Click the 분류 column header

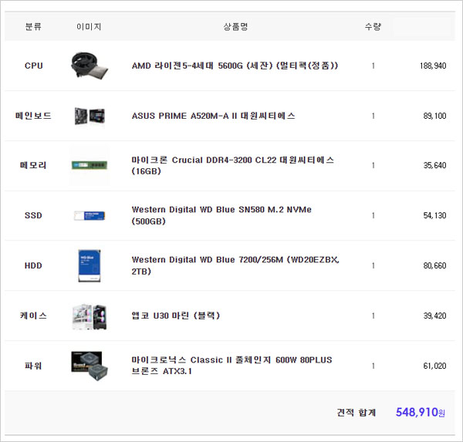point(33,27)
